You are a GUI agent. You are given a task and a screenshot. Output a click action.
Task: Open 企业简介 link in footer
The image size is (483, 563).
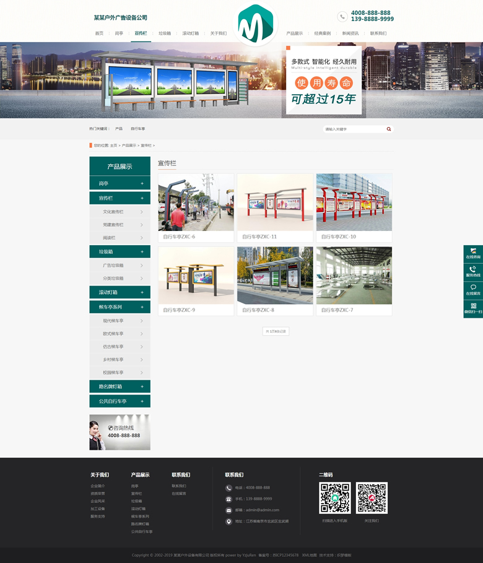98,486
